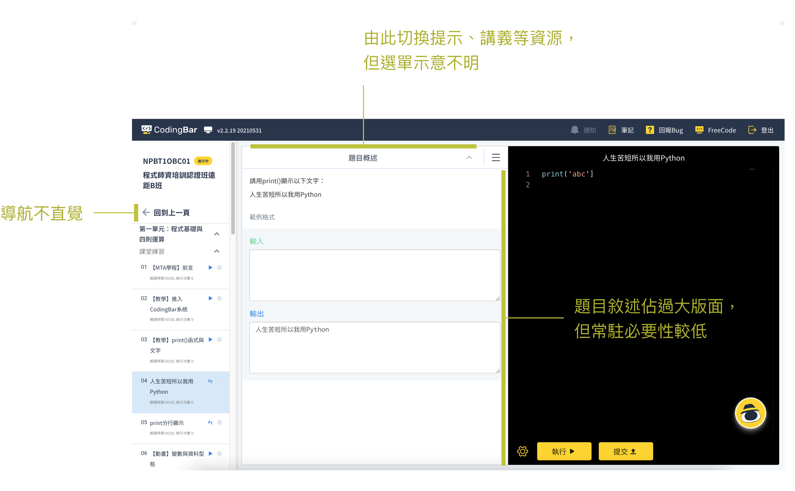Completion check for lesson 03

219,339
